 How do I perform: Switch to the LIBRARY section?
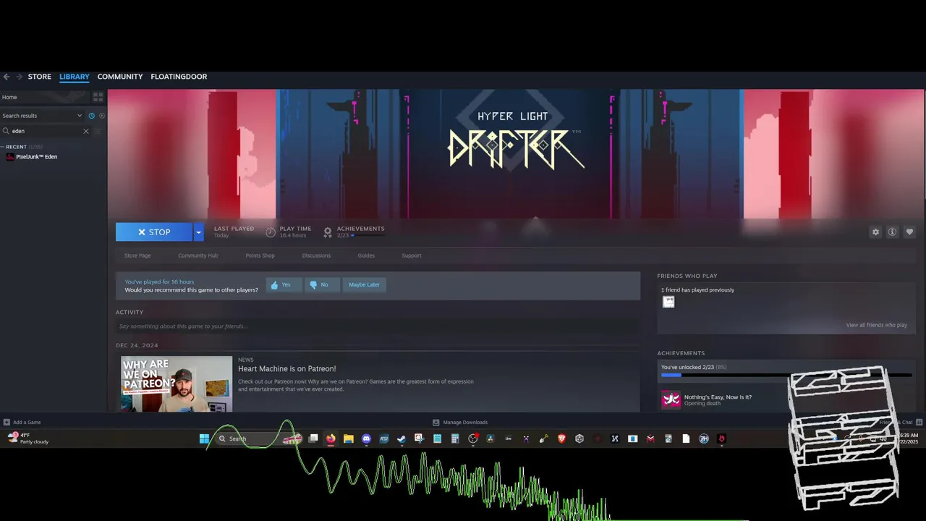[75, 77]
